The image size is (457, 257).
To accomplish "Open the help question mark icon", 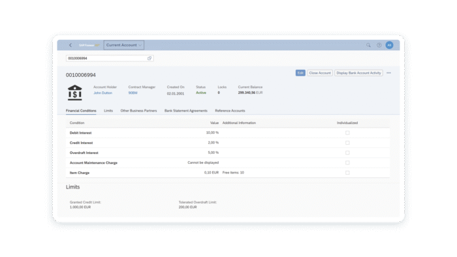I will click(379, 45).
